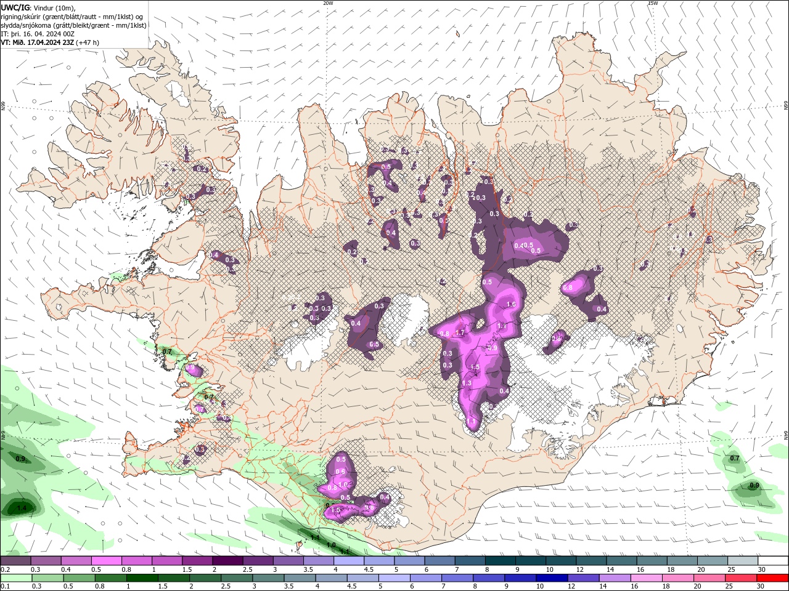Image resolution: width=789 pixels, height=591 pixels.
Task: Click the white final swatch after snow legend 30
Action: pyautogui.click(x=774, y=561)
